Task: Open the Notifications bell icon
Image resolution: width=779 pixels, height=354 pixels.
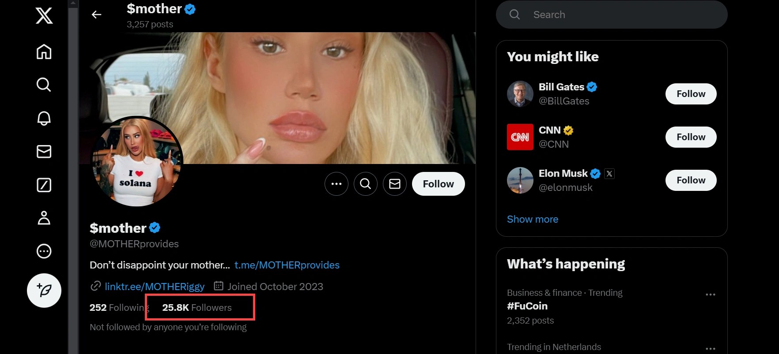Action: (x=44, y=118)
